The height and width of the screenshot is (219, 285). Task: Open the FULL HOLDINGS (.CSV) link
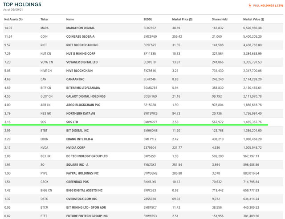click(x=268, y=5)
